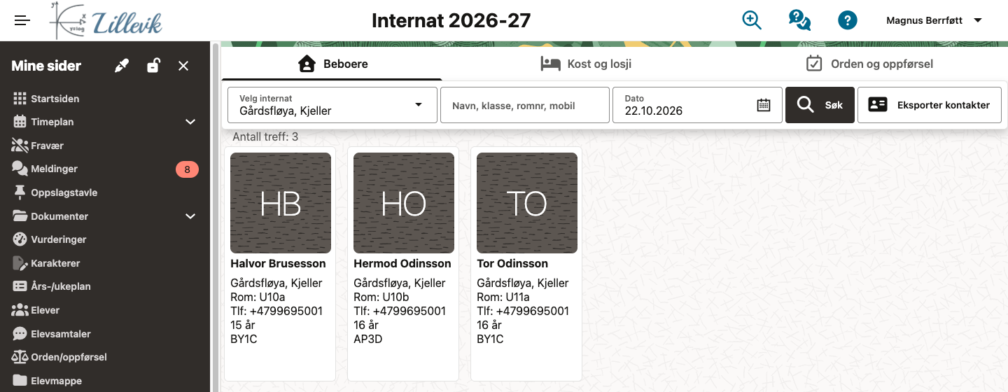Click Eksporter kontakter button

point(930,105)
